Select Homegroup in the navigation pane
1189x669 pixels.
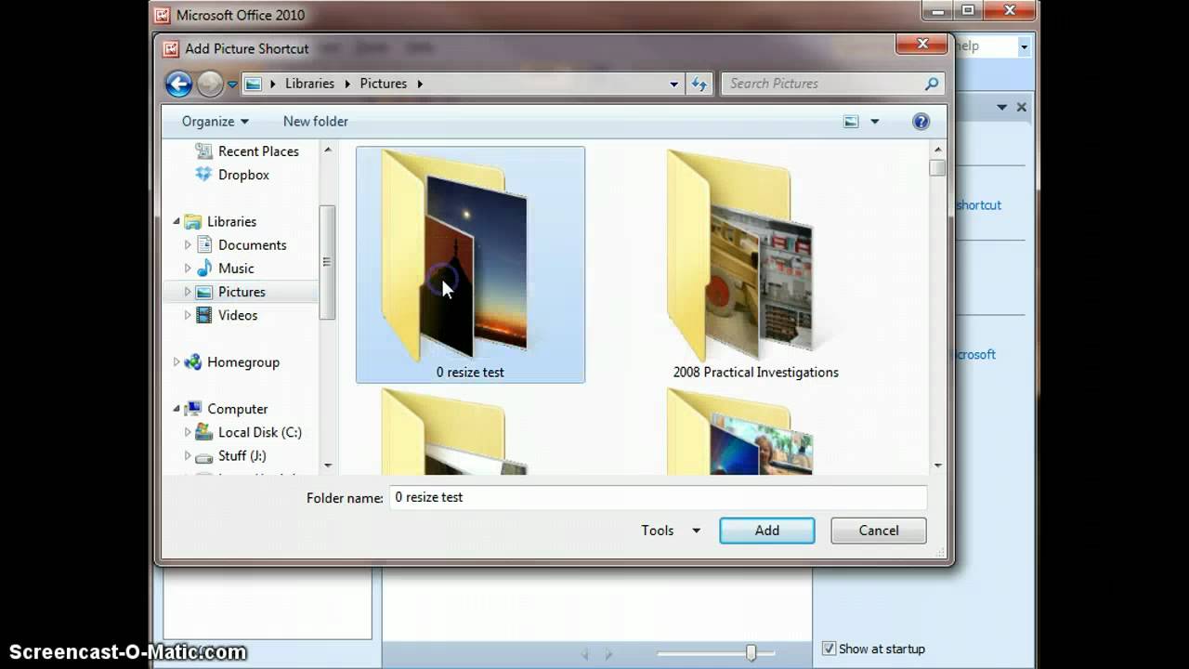[x=243, y=362]
